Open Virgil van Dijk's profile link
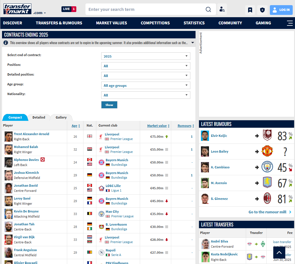The height and width of the screenshot is (264, 295). click(24, 237)
